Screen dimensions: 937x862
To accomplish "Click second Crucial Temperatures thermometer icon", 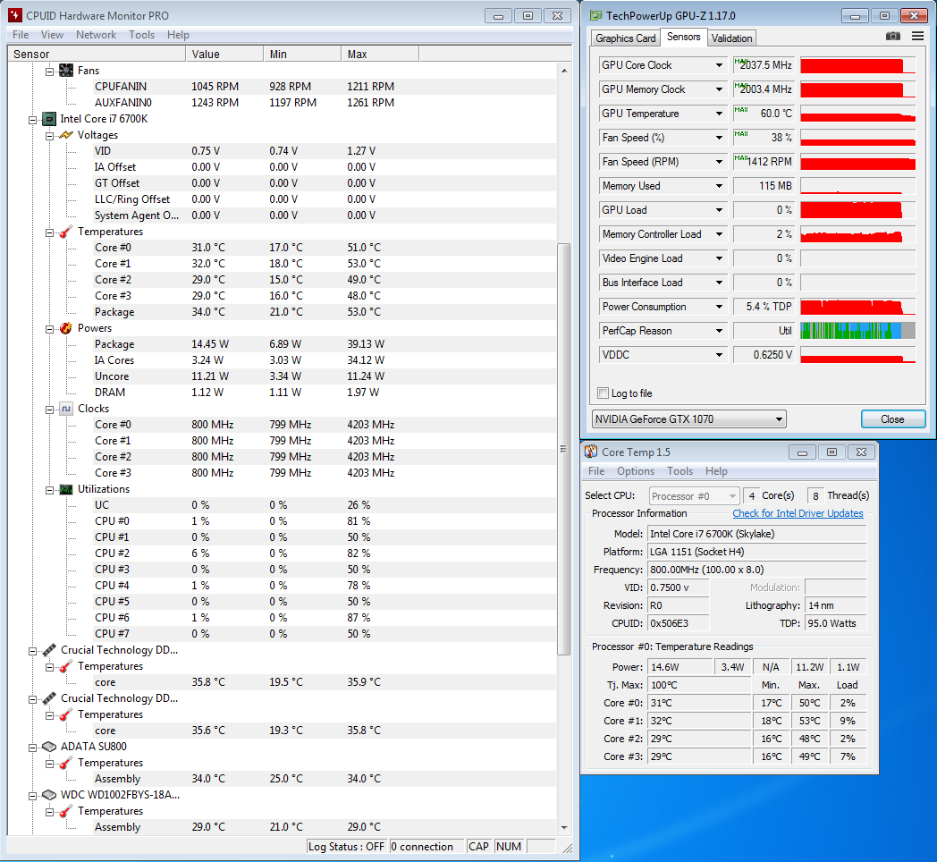I will pos(66,715).
